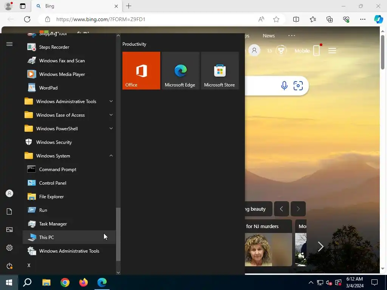Screen dimensions: 387x290
Task: Open Bing hamburger settings menu
Action: pyautogui.click(x=332, y=51)
